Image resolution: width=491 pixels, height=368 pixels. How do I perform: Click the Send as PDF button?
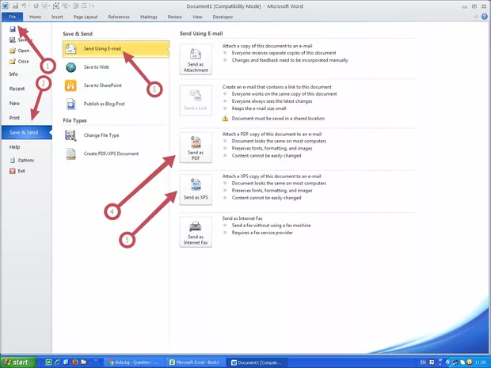[196, 147]
